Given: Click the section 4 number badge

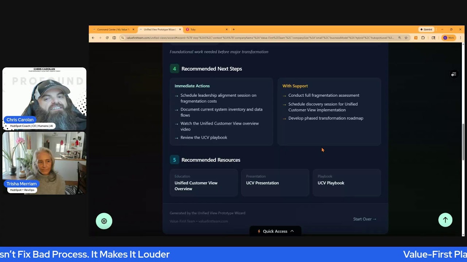Looking at the screenshot, I should coord(174,69).
